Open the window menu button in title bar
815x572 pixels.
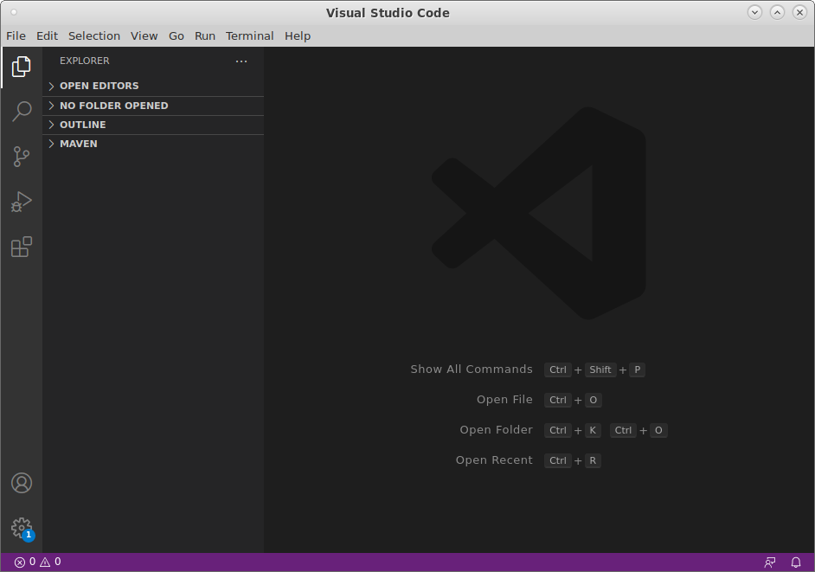(x=14, y=12)
